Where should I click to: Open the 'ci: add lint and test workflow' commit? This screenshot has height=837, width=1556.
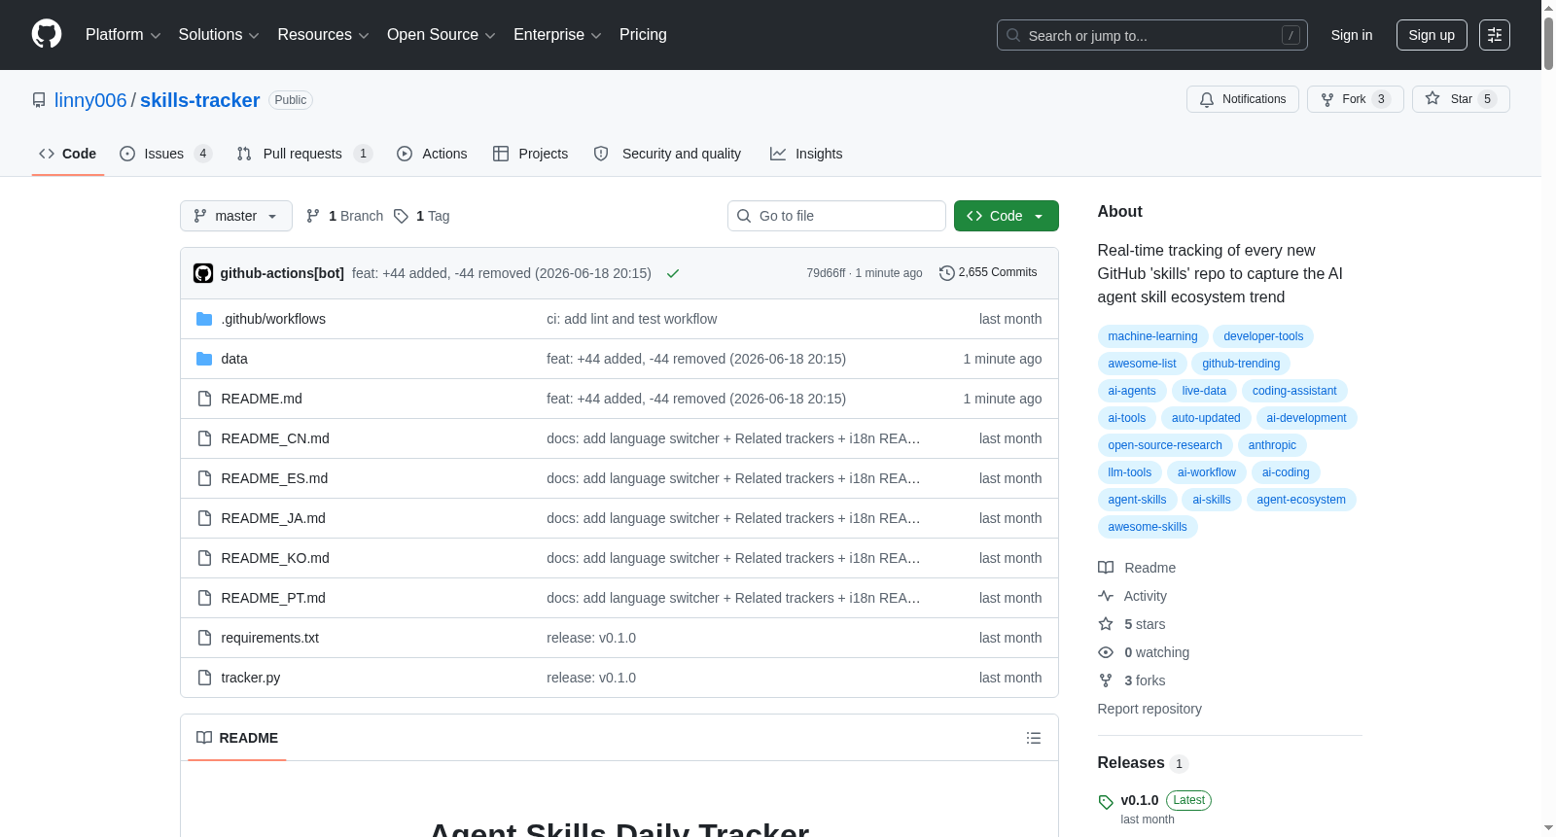coord(631,319)
